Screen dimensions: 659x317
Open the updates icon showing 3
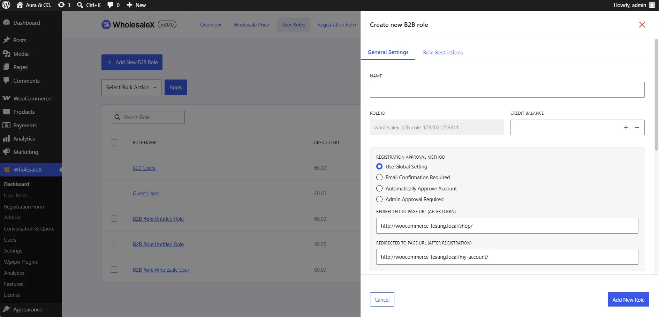point(61,5)
